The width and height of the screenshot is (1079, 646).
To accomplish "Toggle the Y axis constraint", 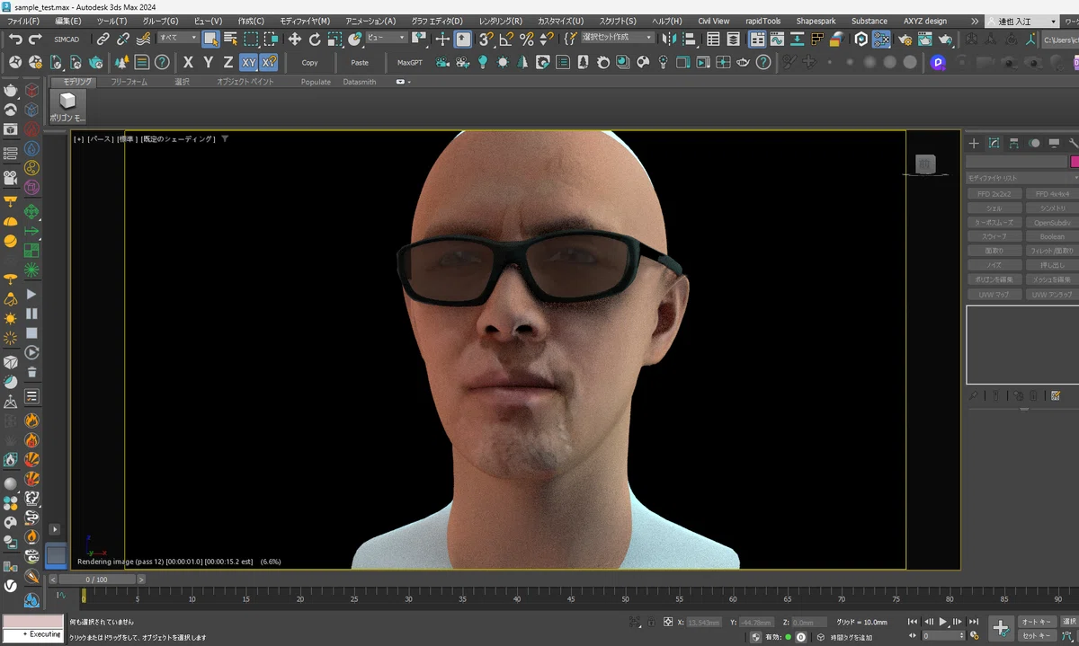I will [x=208, y=62].
